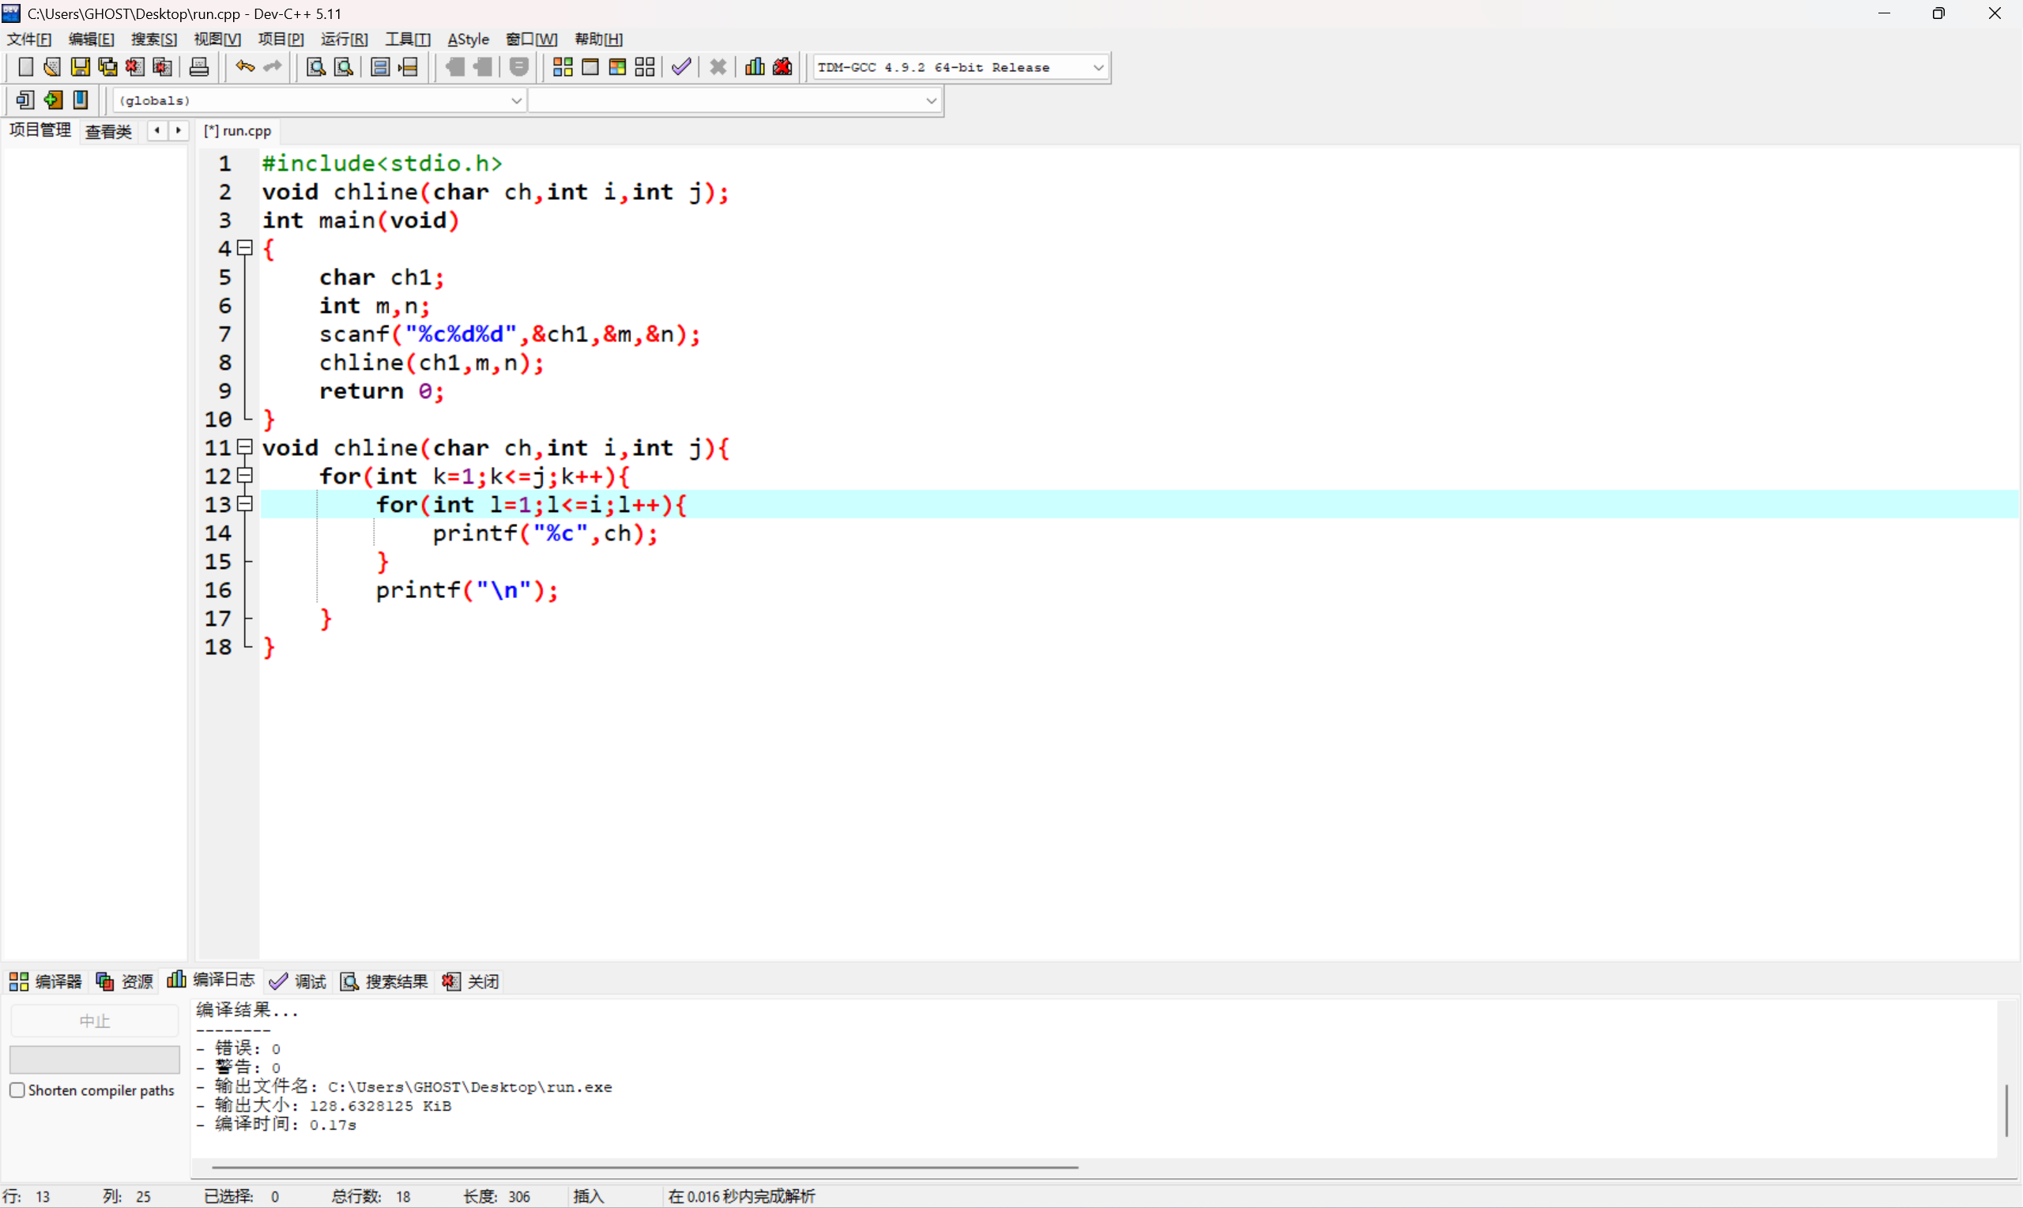Switch to the 调试 debug tab
Image resolution: width=2023 pixels, height=1208 pixels.
(298, 981)
